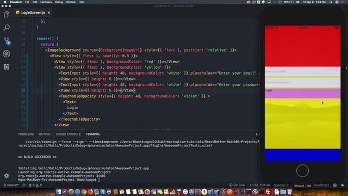Click the word 'render' in the code editor
This screenshot has width=348, height=196.
click(x=43, y=39)
